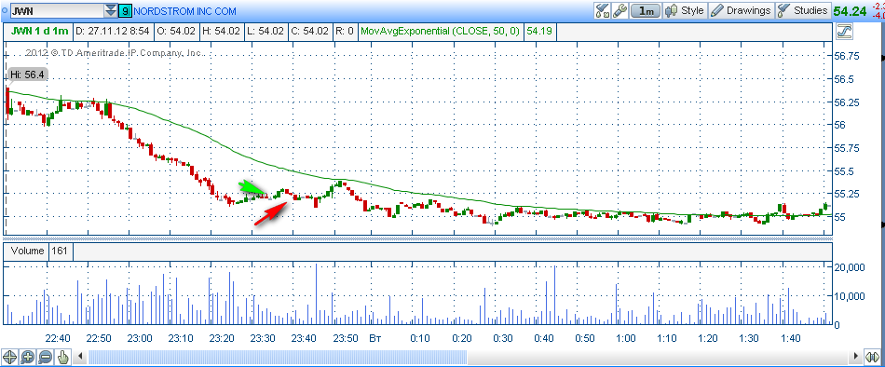Click the small circle left of symbol field
885x367 pixels.
tap(6, 11)
